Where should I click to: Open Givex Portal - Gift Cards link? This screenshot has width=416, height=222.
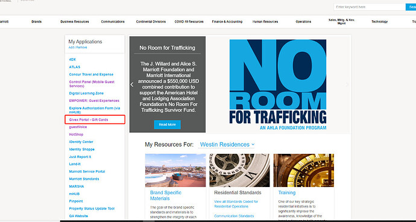coord(89,120)
